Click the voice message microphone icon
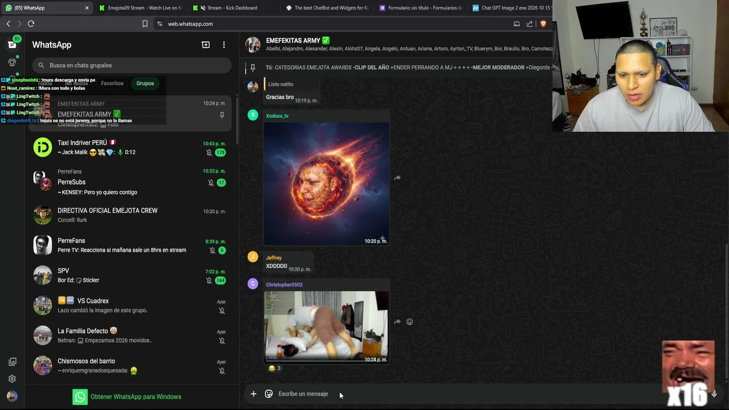This screenshot has width=729, height=410. click(x=714, y=393)
